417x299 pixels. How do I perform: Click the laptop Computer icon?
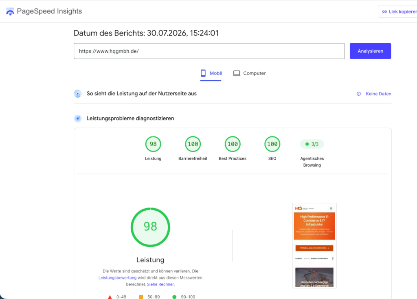coord(237,73)
